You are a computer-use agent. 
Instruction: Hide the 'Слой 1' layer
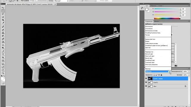coord(146,82)
